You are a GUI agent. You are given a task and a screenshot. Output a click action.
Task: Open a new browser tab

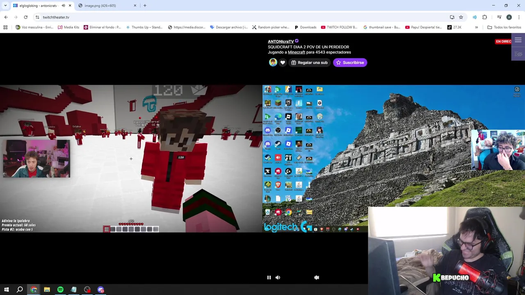click(145, 6)
